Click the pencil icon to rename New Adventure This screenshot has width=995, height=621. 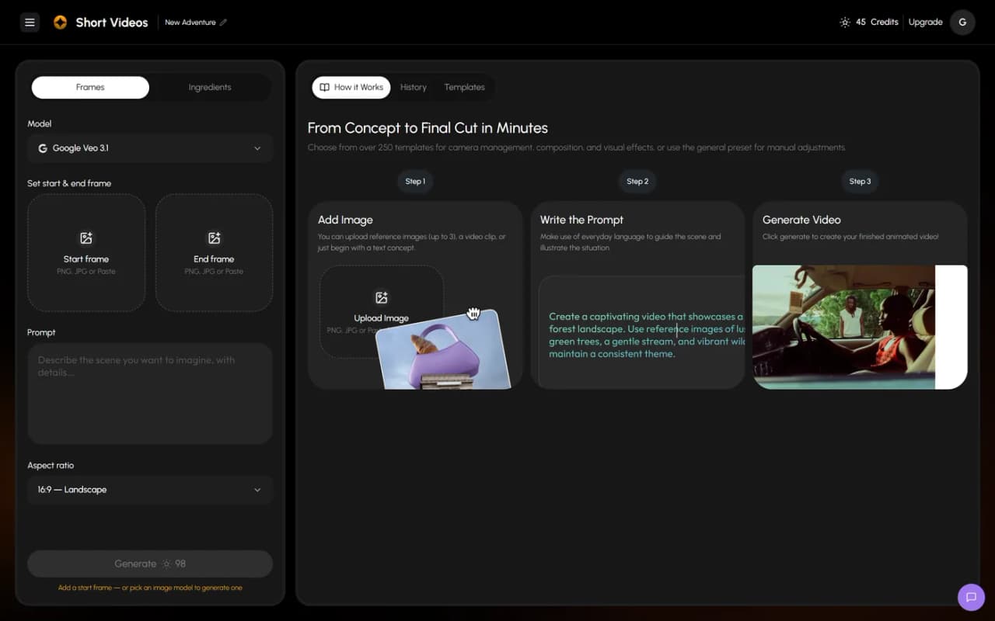coord(223,23)
